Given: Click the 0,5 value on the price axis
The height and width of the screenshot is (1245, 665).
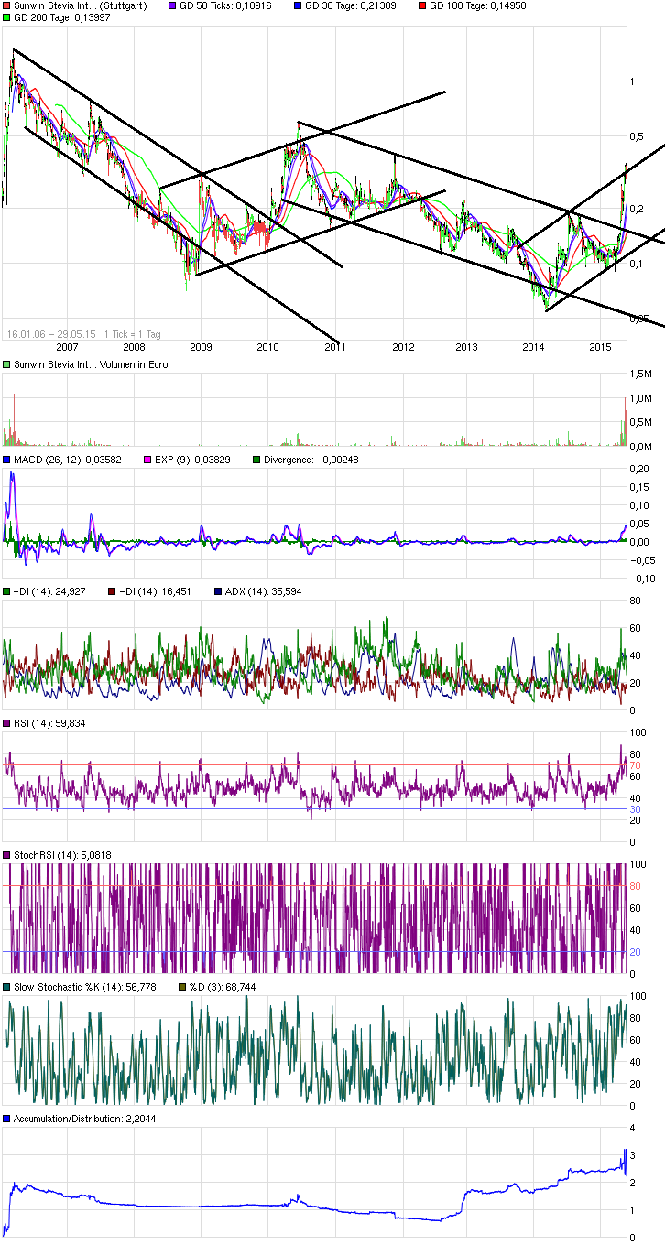Looking at the screenshot, I should point(637,135).
